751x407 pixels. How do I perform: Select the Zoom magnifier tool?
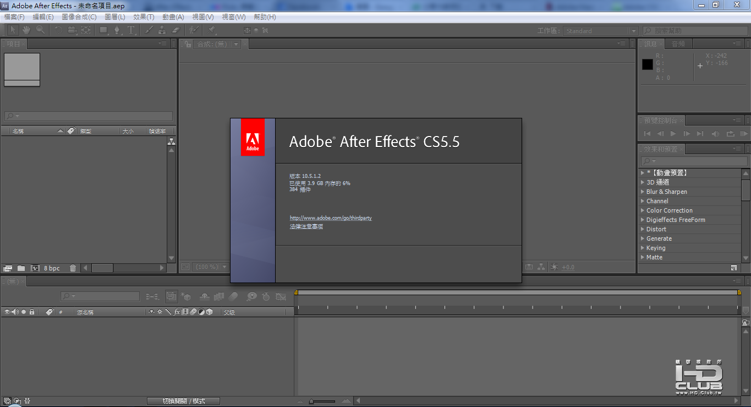tap(40, 30)
